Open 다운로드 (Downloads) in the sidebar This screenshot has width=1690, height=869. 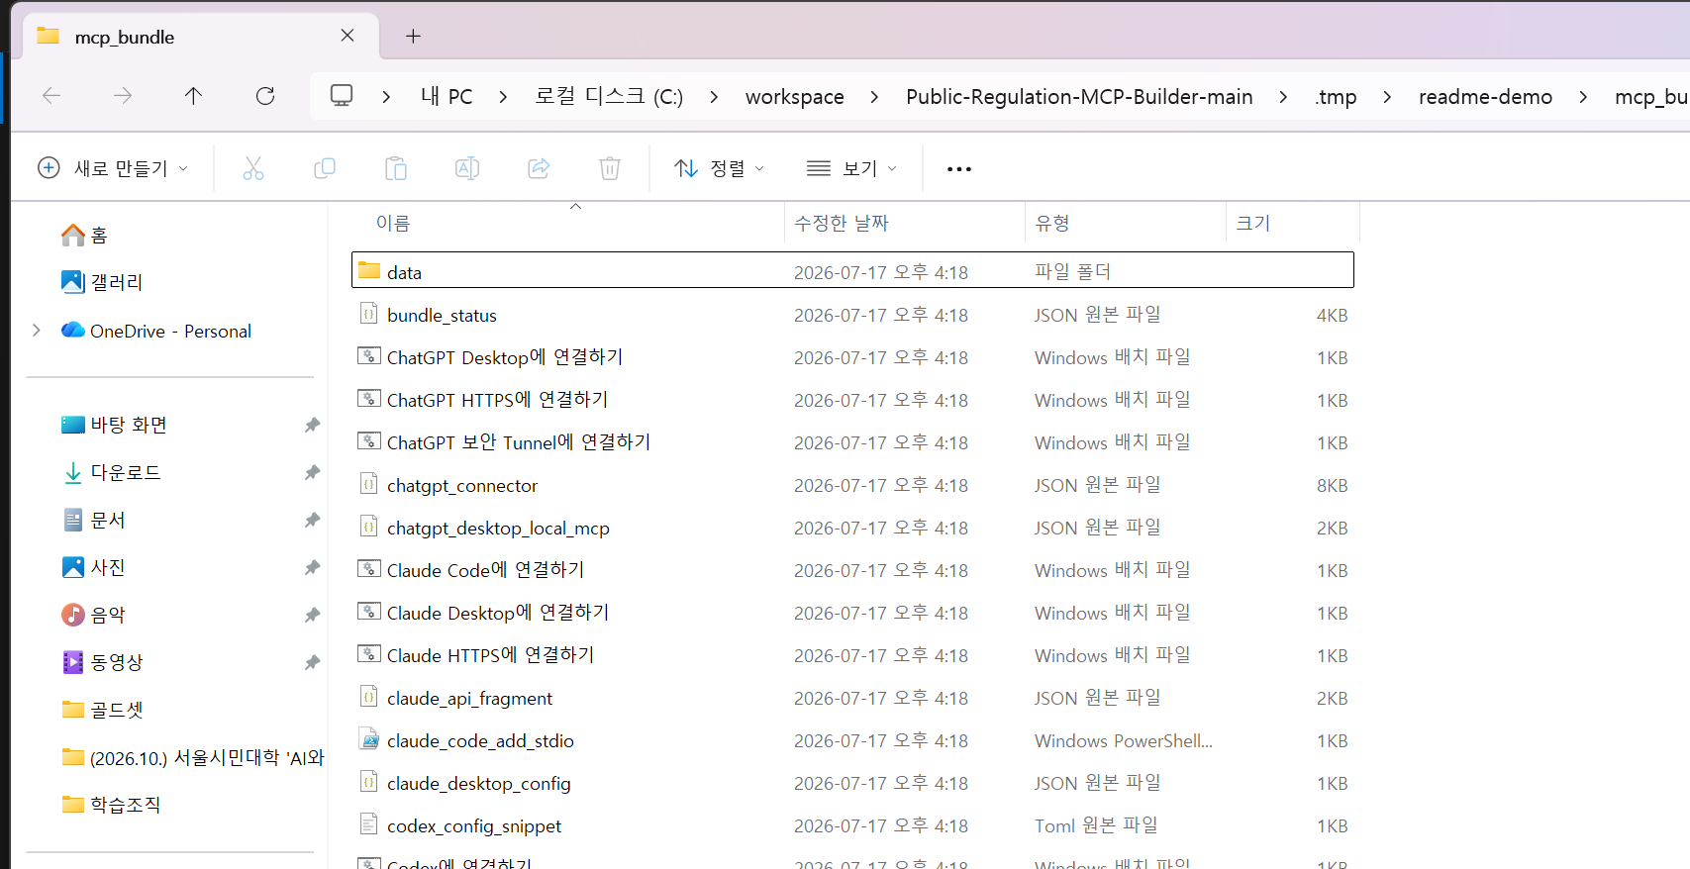[111, 472]
